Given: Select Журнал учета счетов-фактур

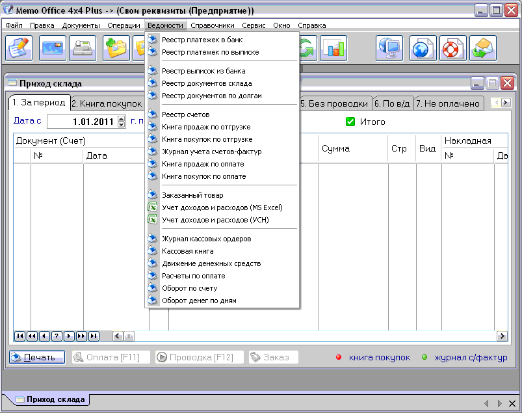Looking at the screenshot, I should click(222, 152).
